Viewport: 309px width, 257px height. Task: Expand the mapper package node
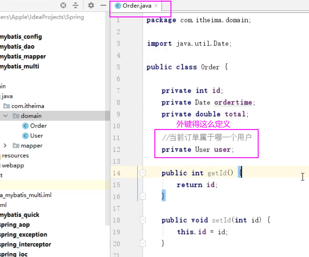(x=5, y=145)
